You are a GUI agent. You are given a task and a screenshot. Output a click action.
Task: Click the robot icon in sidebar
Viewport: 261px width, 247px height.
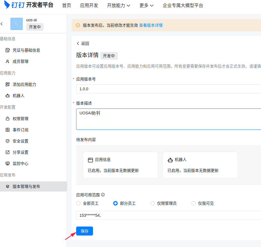click(8, 96)
